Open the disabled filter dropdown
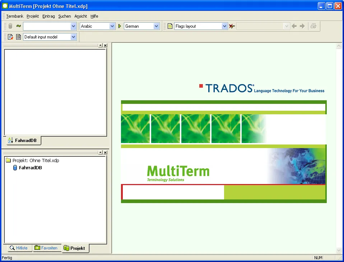This screenshot has height=262, width=344. [286, 26]
